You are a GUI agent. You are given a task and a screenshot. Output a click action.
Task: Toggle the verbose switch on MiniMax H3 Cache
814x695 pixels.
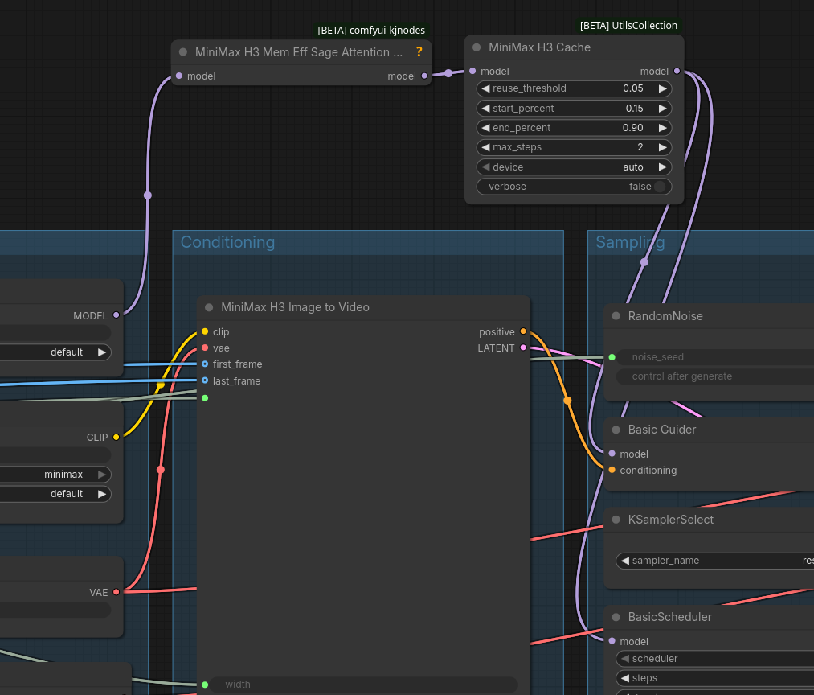pos(659,187)
